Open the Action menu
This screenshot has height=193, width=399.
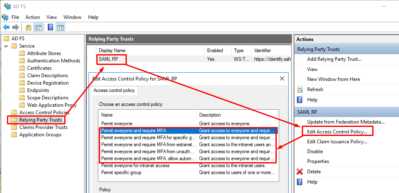pos(33,17)
